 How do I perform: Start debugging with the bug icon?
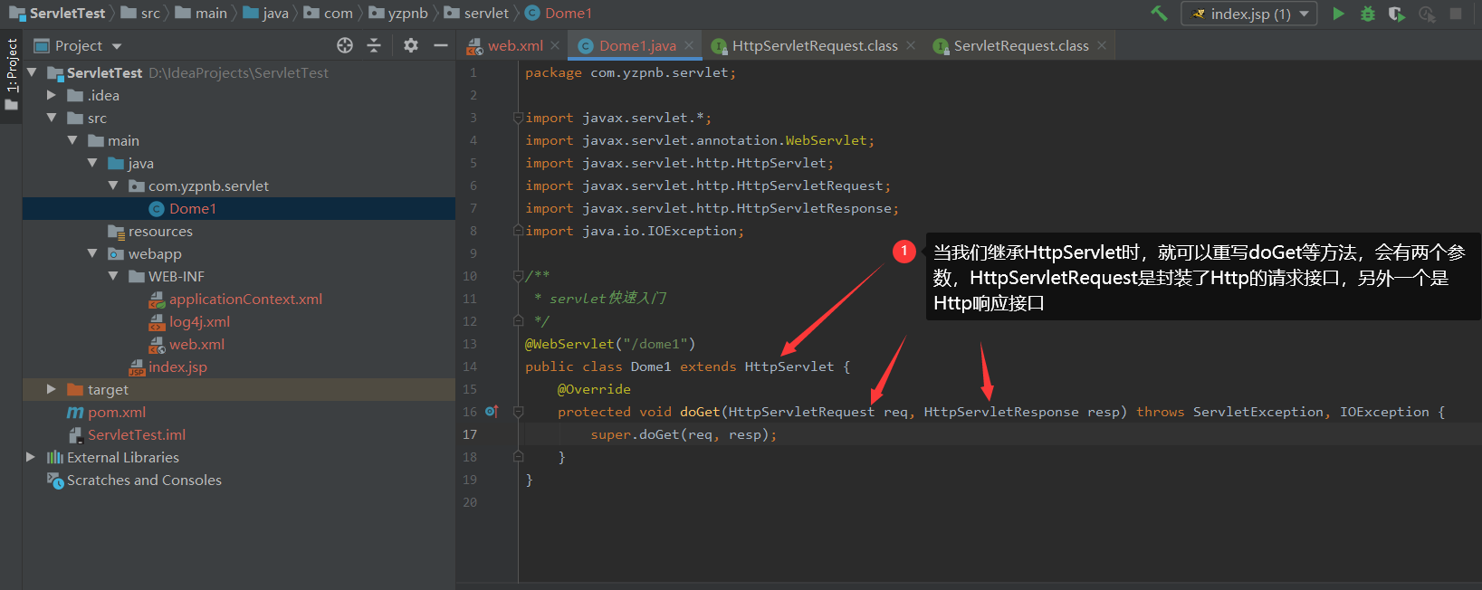pos(1368,14)
